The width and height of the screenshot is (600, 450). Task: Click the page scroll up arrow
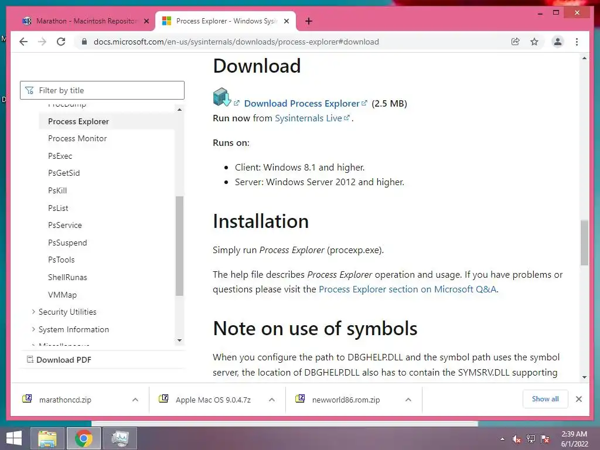pos(584,58)
